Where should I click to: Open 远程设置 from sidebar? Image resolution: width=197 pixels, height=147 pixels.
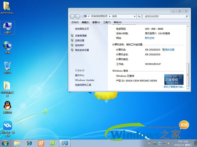pos(80,41)
